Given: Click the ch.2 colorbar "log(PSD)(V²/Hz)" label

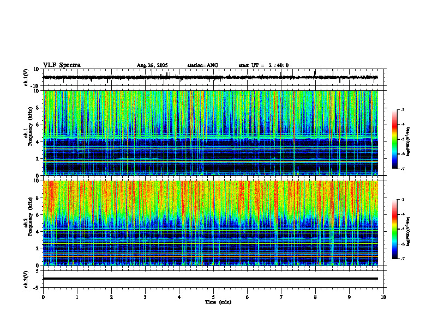Looking at the screenshot, I should point(408,231).
